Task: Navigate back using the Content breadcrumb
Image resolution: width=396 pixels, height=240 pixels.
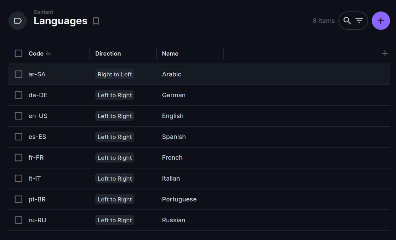Action: click(x=43, y=12)
